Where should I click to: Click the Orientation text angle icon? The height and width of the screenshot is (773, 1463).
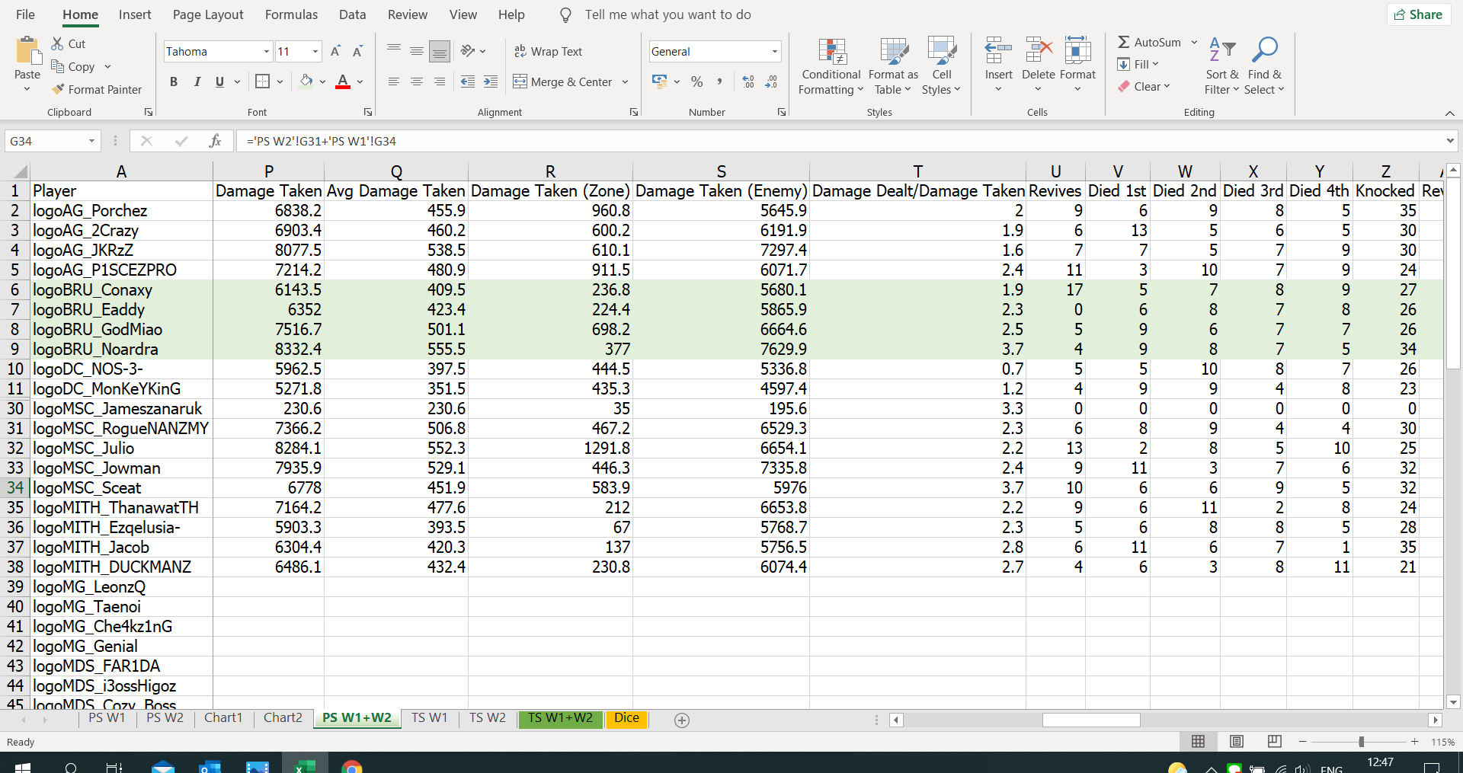(x=468, y=51)
